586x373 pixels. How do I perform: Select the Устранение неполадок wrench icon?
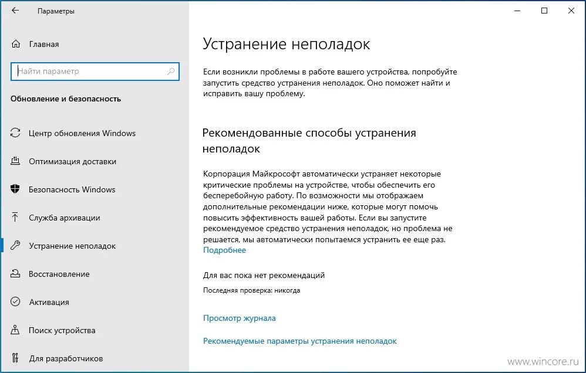14,246
